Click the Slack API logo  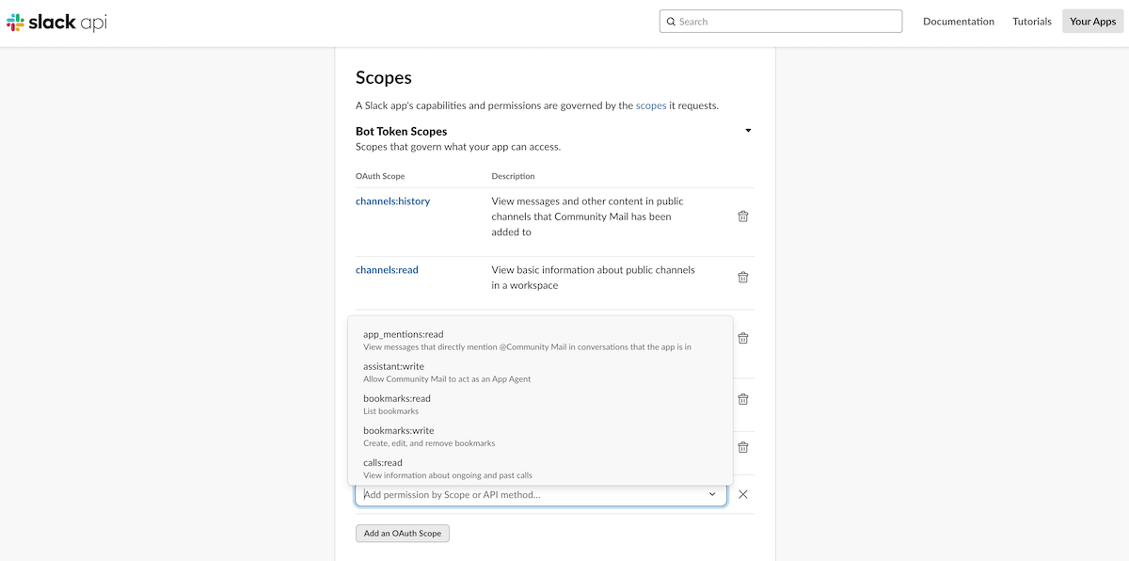[x=56, y=22]
